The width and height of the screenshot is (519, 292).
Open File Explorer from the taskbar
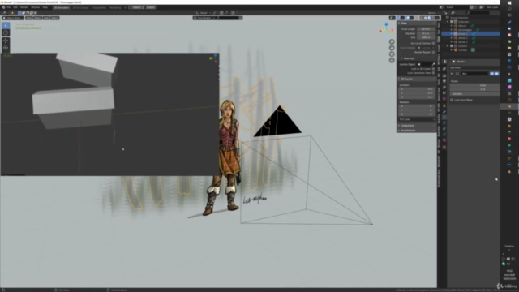point(509,48)
